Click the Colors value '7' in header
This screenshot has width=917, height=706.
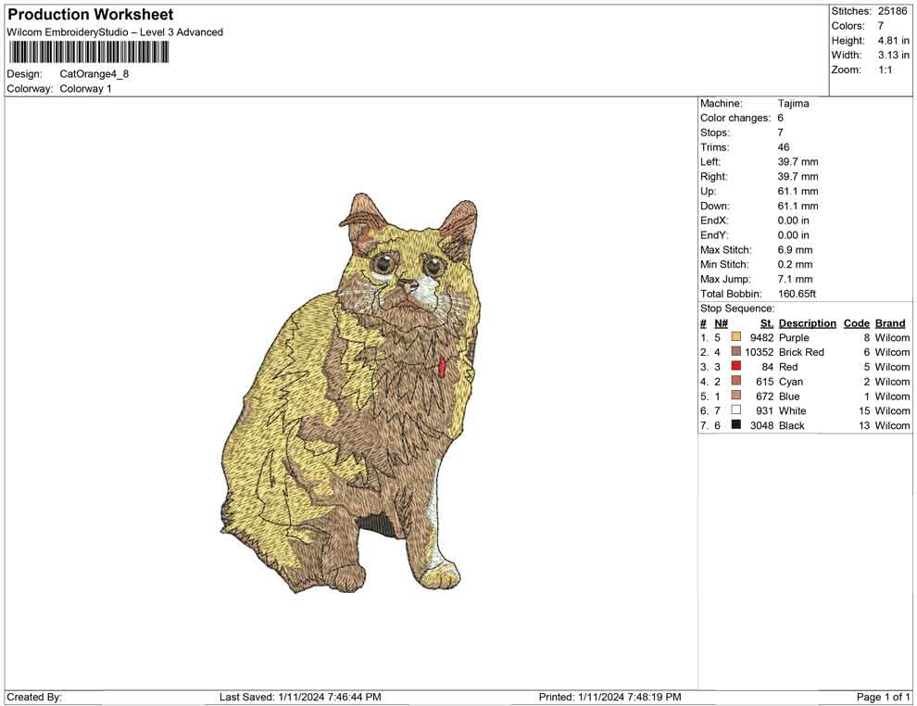click(881, 26)
